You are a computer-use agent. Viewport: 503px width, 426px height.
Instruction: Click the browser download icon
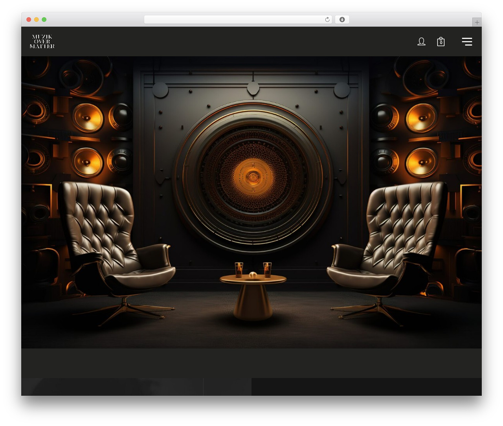coord(342,20)
